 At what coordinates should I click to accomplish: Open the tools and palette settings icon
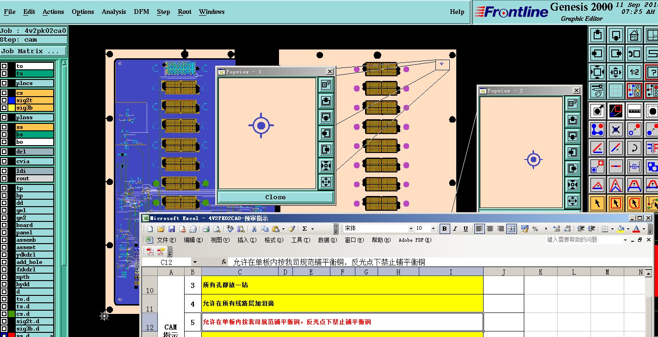597,91
